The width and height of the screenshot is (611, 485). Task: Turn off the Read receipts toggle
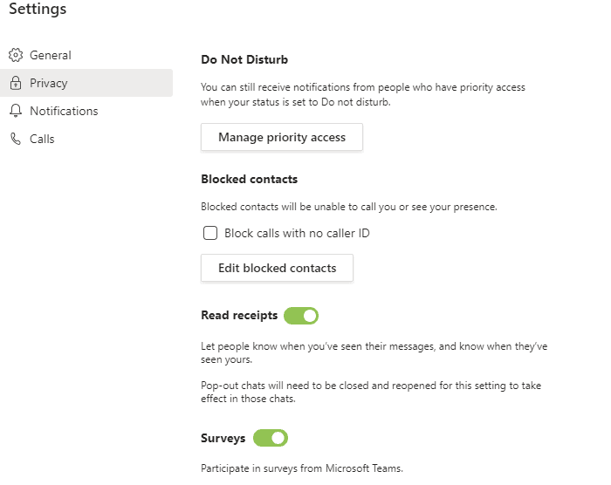(x=301, y=316)
